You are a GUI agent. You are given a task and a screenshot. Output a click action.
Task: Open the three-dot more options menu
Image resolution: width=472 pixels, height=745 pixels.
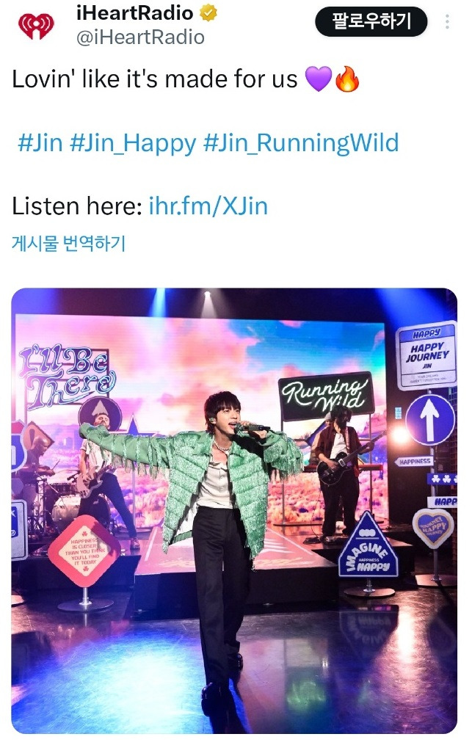click(x=447, y=22)
